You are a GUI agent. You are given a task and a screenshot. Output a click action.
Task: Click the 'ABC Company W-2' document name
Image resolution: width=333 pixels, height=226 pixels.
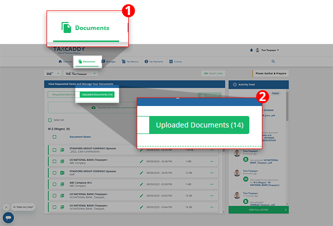(x=81, y=182)
